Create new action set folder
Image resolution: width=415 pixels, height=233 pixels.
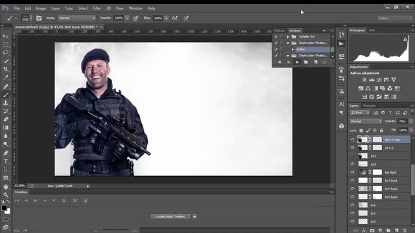(x=306, y=62)
